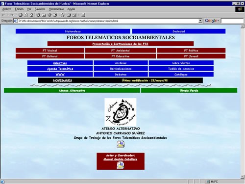Click the Ateneo Alternativo logo image
The height and width of the screenshot is (184, 245).
121,112
